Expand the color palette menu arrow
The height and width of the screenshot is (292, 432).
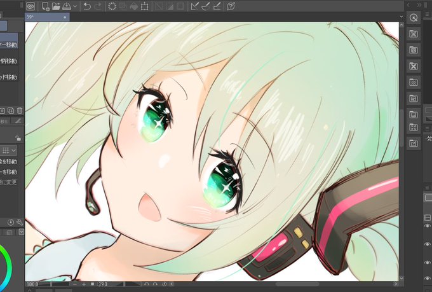(x=22, y=232)
